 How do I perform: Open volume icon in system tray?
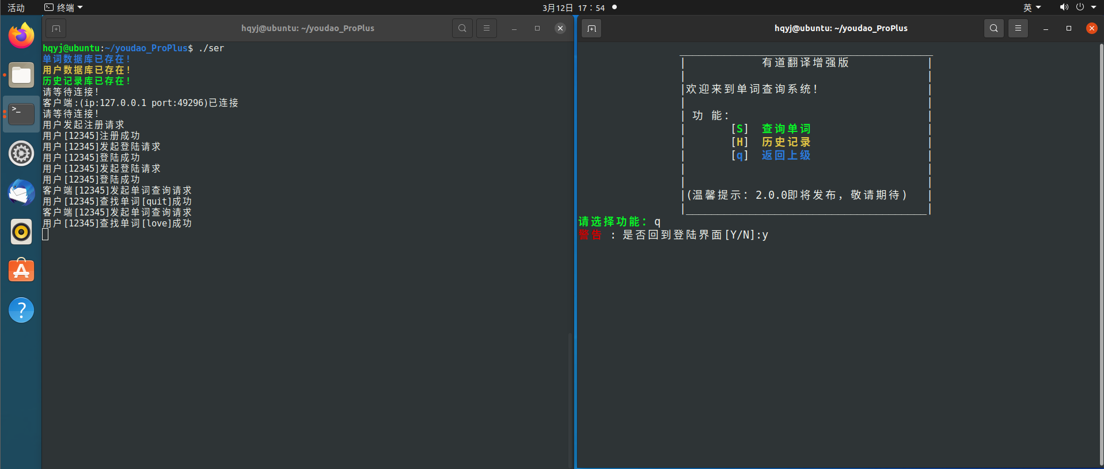point(1064,7)
